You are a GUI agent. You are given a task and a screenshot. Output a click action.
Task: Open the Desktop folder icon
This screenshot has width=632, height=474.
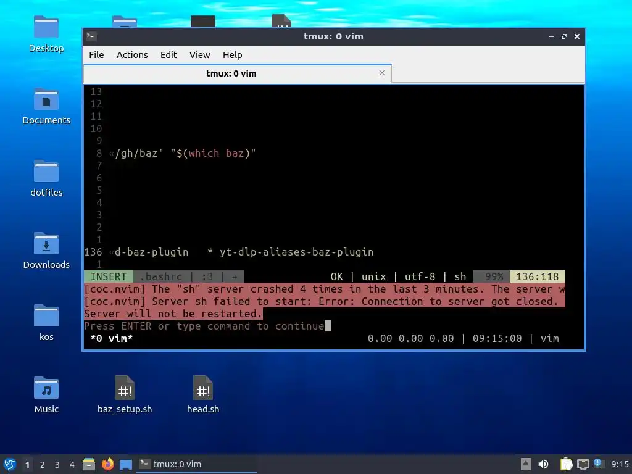46,27
